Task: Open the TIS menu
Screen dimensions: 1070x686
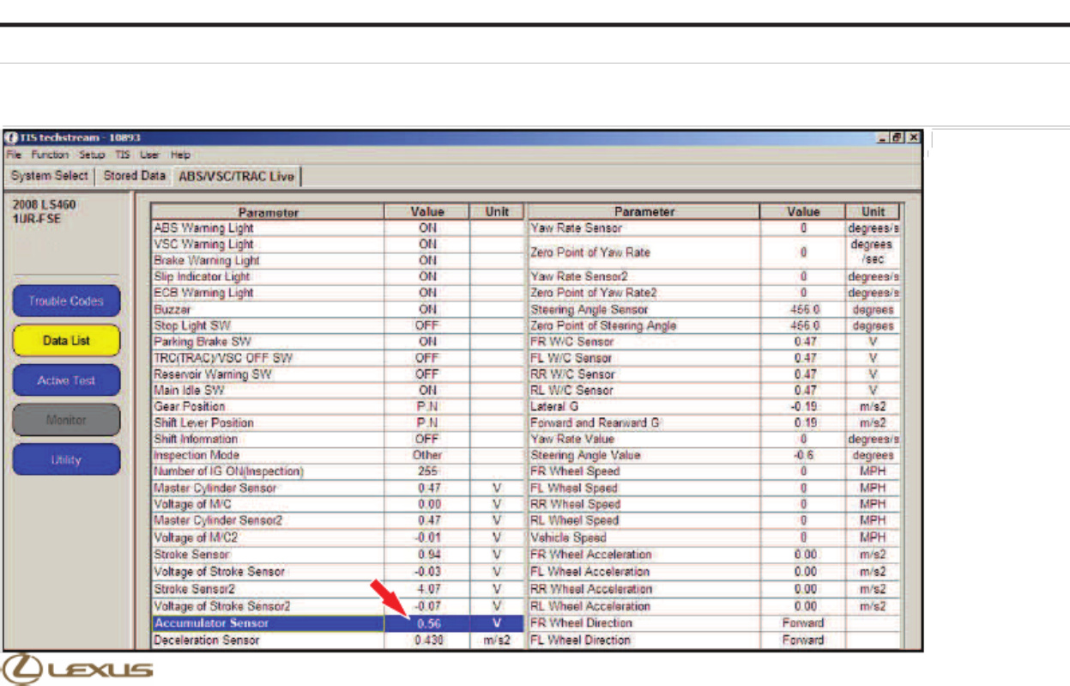Action: pos(123,155)
